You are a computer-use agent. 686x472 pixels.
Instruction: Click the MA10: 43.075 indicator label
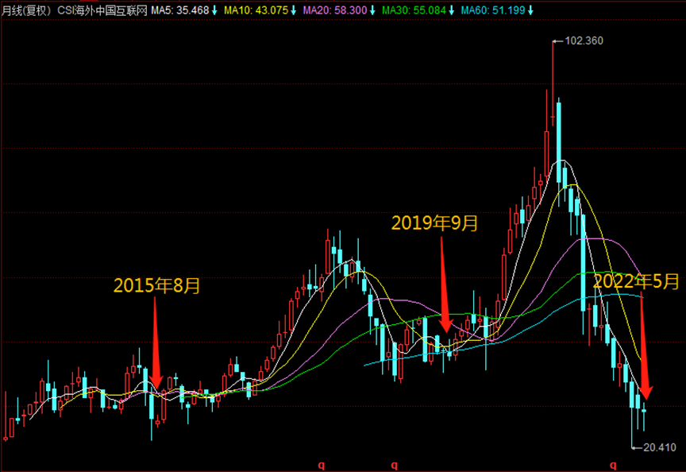click(x=256, y=10)
